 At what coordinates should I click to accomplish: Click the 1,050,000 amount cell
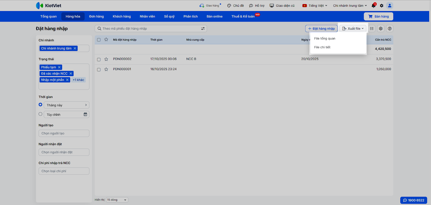[x=384, y=69]
